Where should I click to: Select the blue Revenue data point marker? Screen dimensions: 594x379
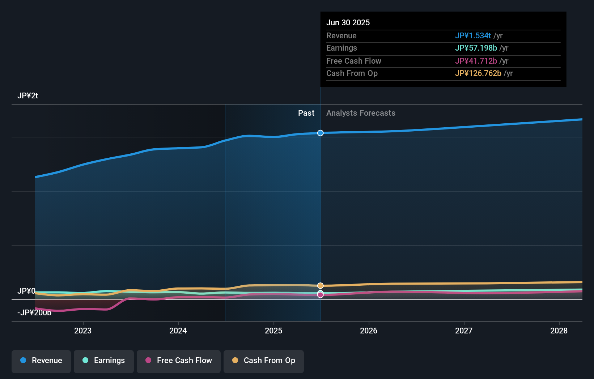320,133
